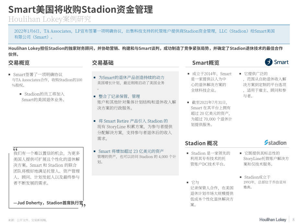Screen dimensions: 298x223
Task: Click the heading '将 Smart Retire 产品引入 Stadion 的'
Action: (x=133, y=121)
